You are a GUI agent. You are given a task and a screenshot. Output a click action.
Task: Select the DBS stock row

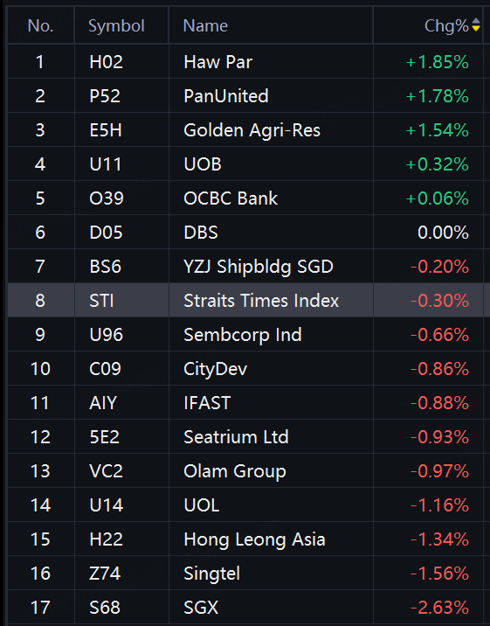(x=245, y=233)
